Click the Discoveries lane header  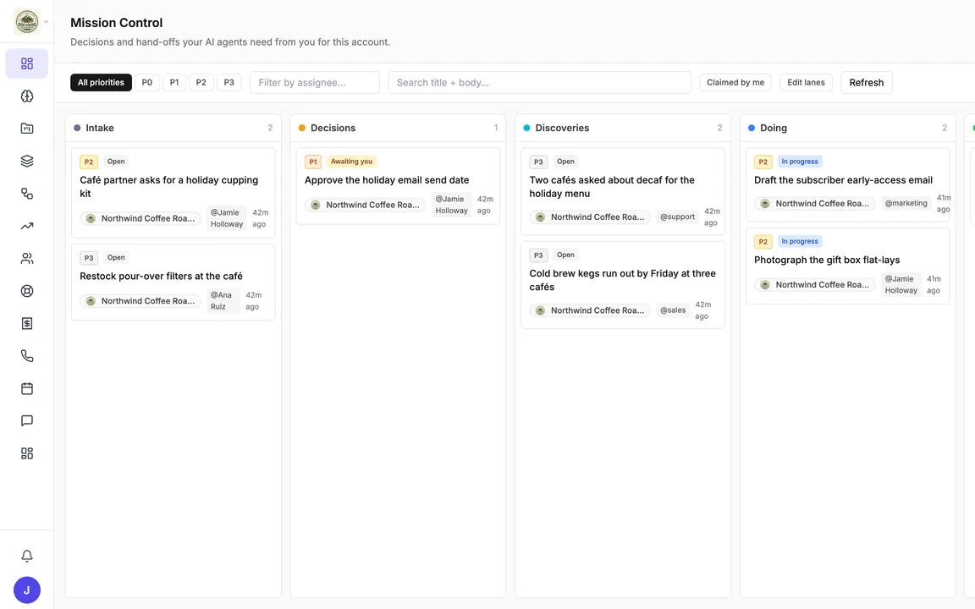(x=622, y=128)
